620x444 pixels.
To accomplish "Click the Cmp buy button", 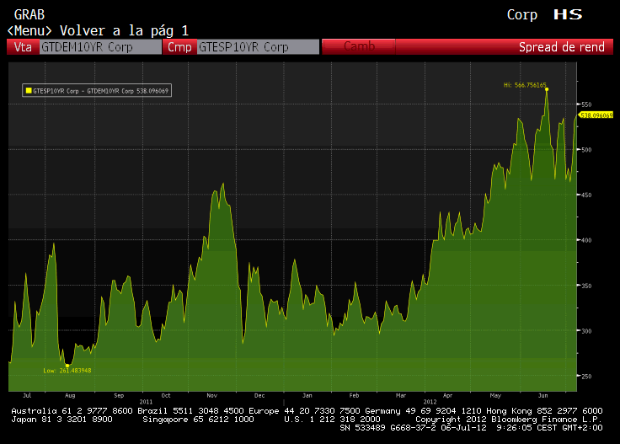I will 180,46.
